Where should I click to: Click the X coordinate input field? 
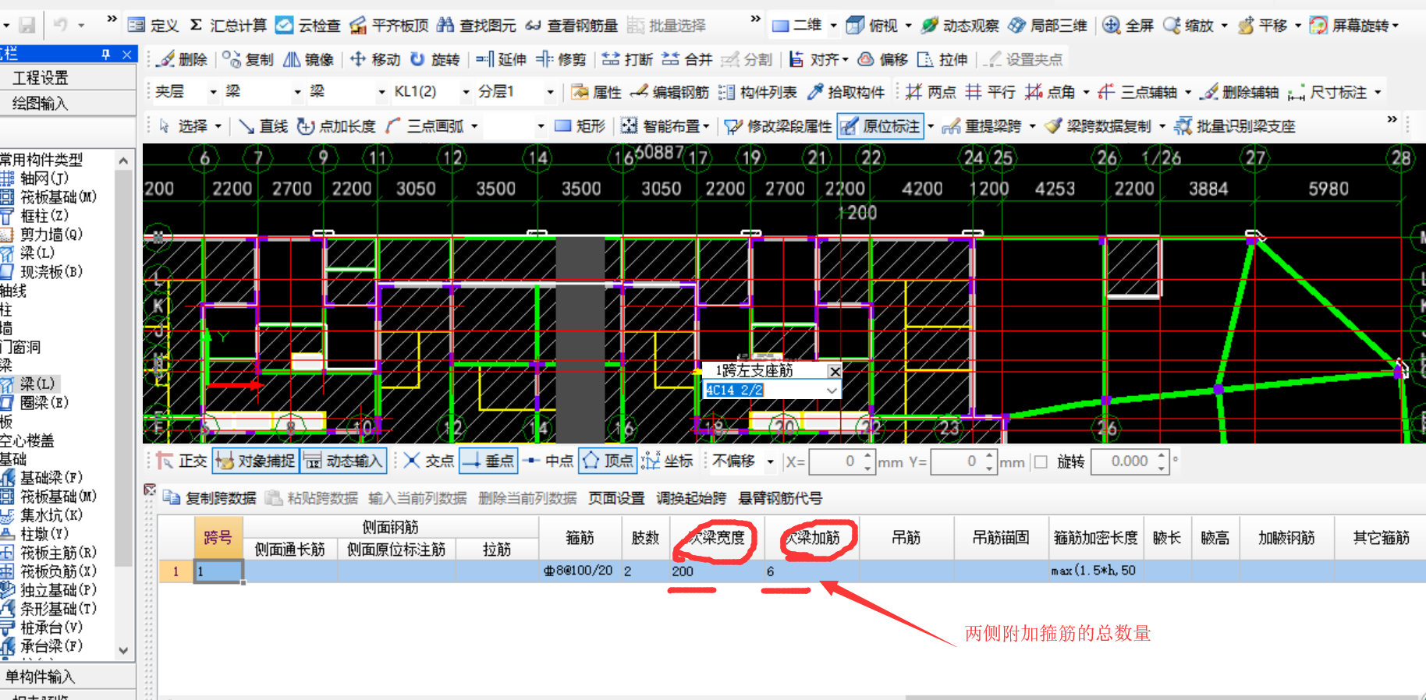[835, 461]
